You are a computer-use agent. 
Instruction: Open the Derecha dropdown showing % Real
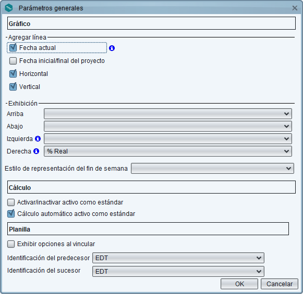pos(168,151)
